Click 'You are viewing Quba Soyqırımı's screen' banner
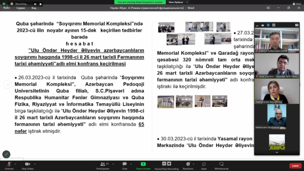This screenshot has height=171, width=304. pyautogui.click(x=140, y=2)
